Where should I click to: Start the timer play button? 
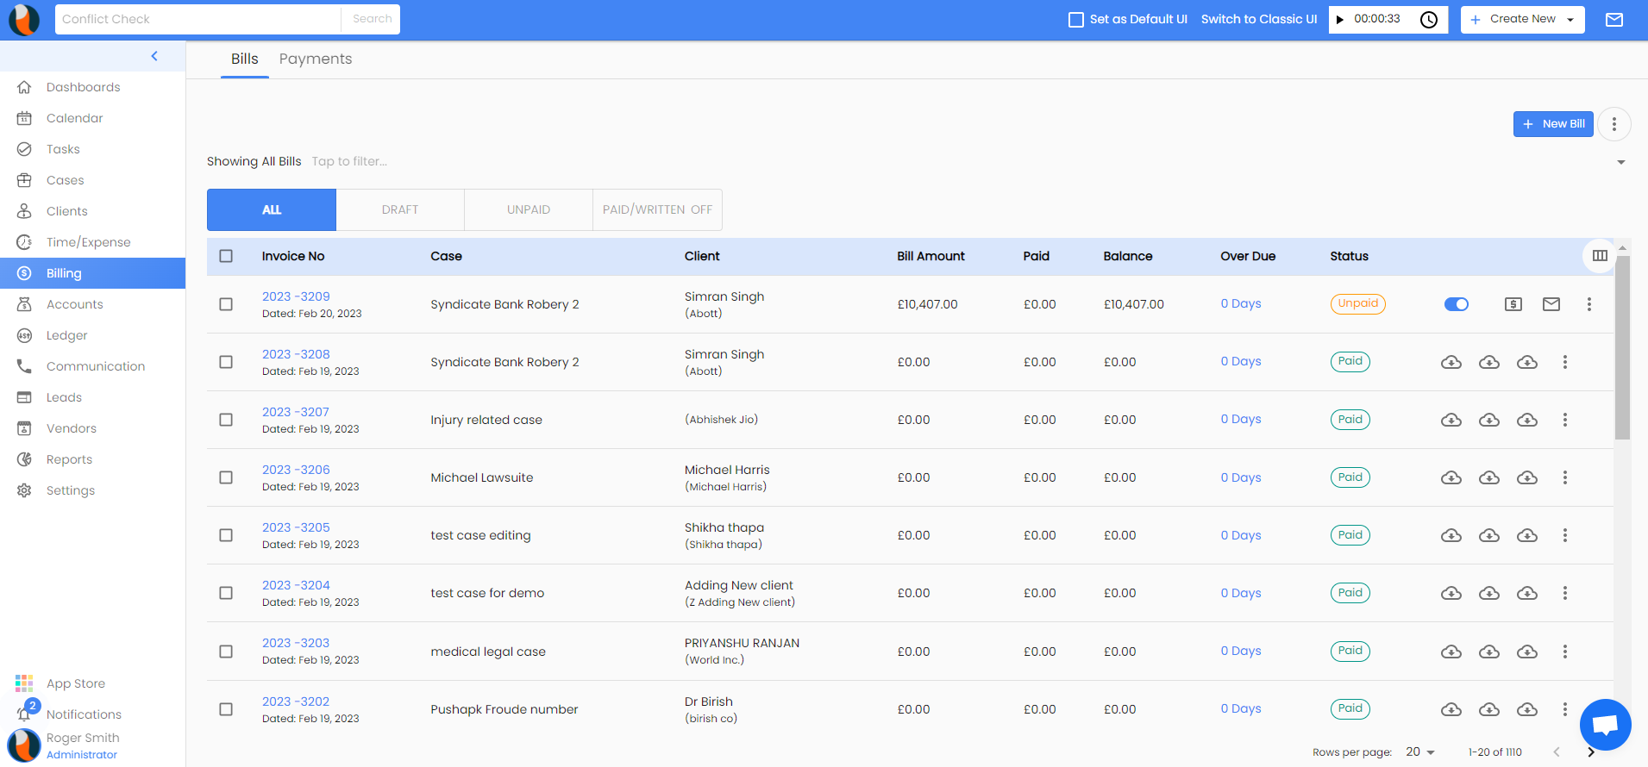[1340, 20]
